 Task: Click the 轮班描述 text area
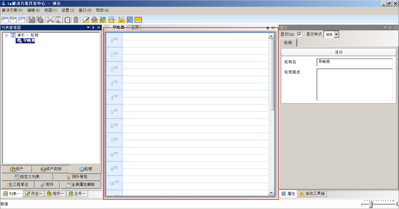(x=354, y=84)
